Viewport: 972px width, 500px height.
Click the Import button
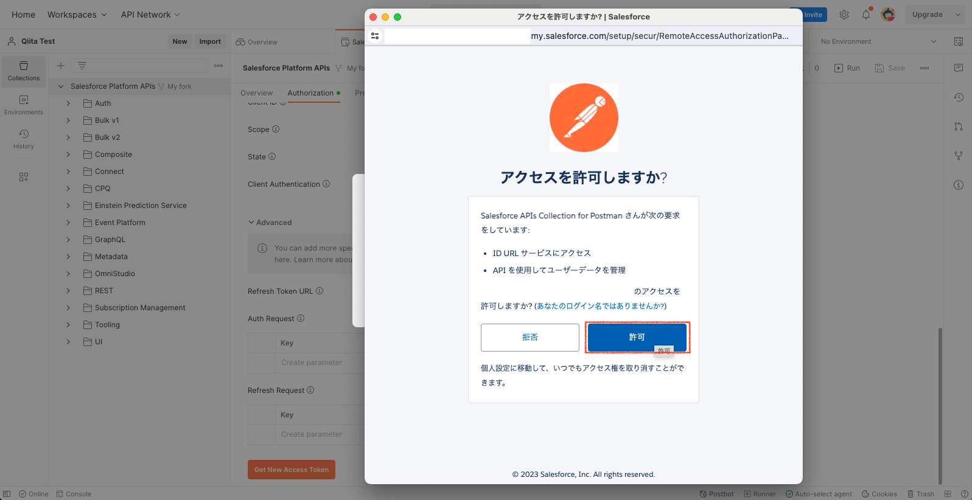pos(210,41)
